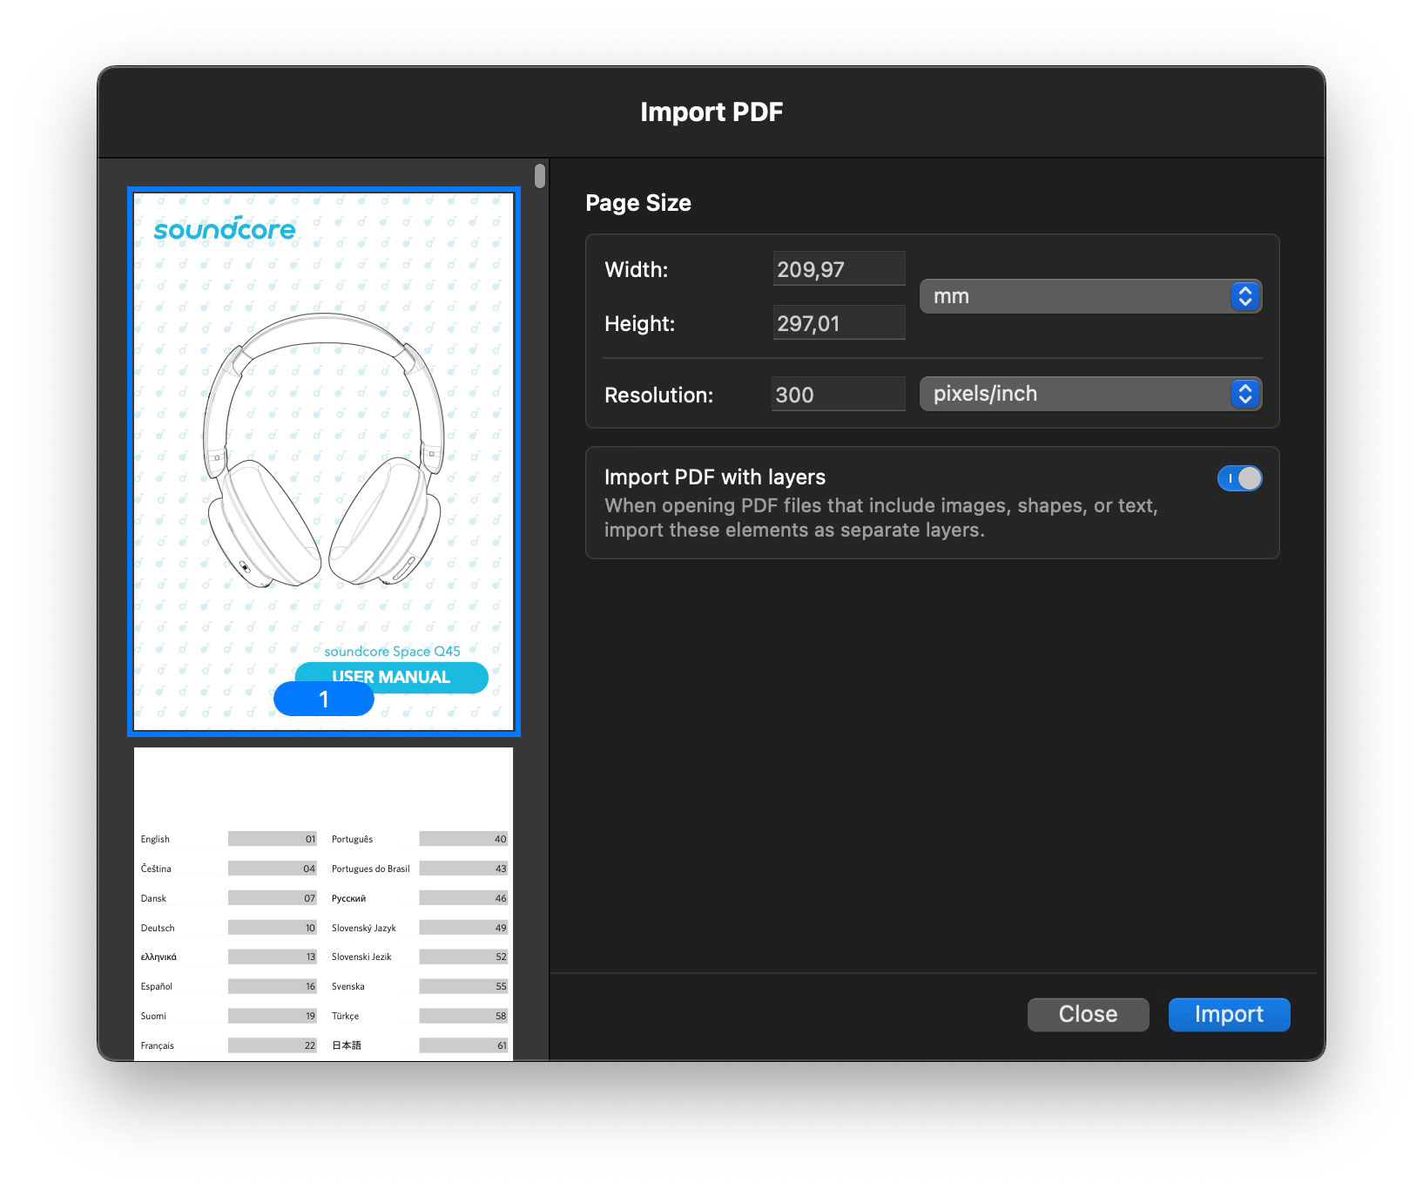
Task: Click the 'Import PDF with layers' label
Action: (x=715, y=477)
